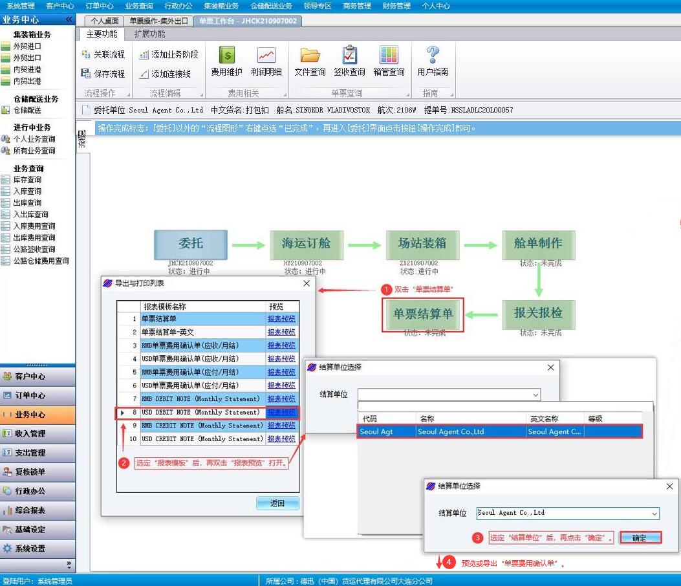Click the 返回 button in report list

pyautogui.click(x=277, y=503)
